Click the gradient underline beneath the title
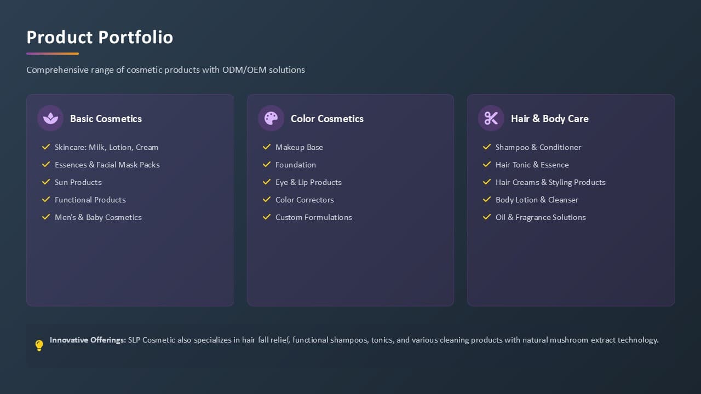This screenshot has height=394, width=701. pyautogui.click(x=53, y=54)
